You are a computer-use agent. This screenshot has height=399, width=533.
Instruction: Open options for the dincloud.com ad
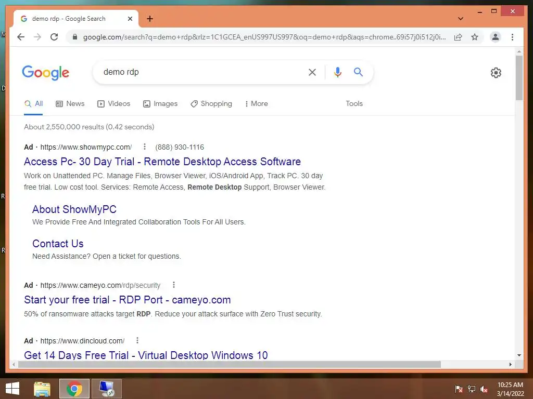pyautogui.click(x=137, y=340)
